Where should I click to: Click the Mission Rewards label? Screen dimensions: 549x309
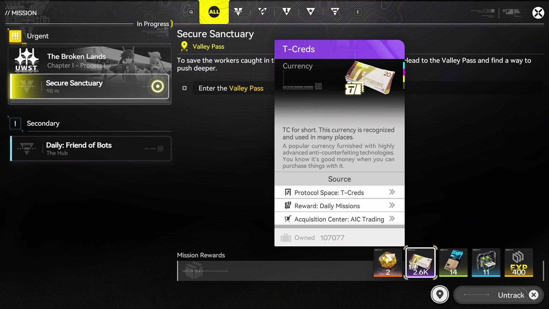tap(201, 255)
